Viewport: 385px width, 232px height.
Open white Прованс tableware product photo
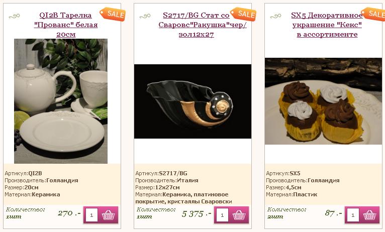[61, 101]
